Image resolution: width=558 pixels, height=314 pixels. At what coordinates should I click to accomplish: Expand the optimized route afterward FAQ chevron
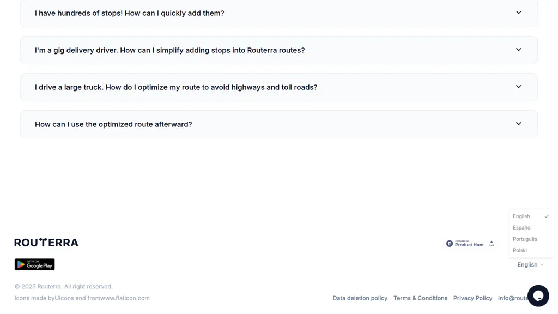click(x=519, y=124)
